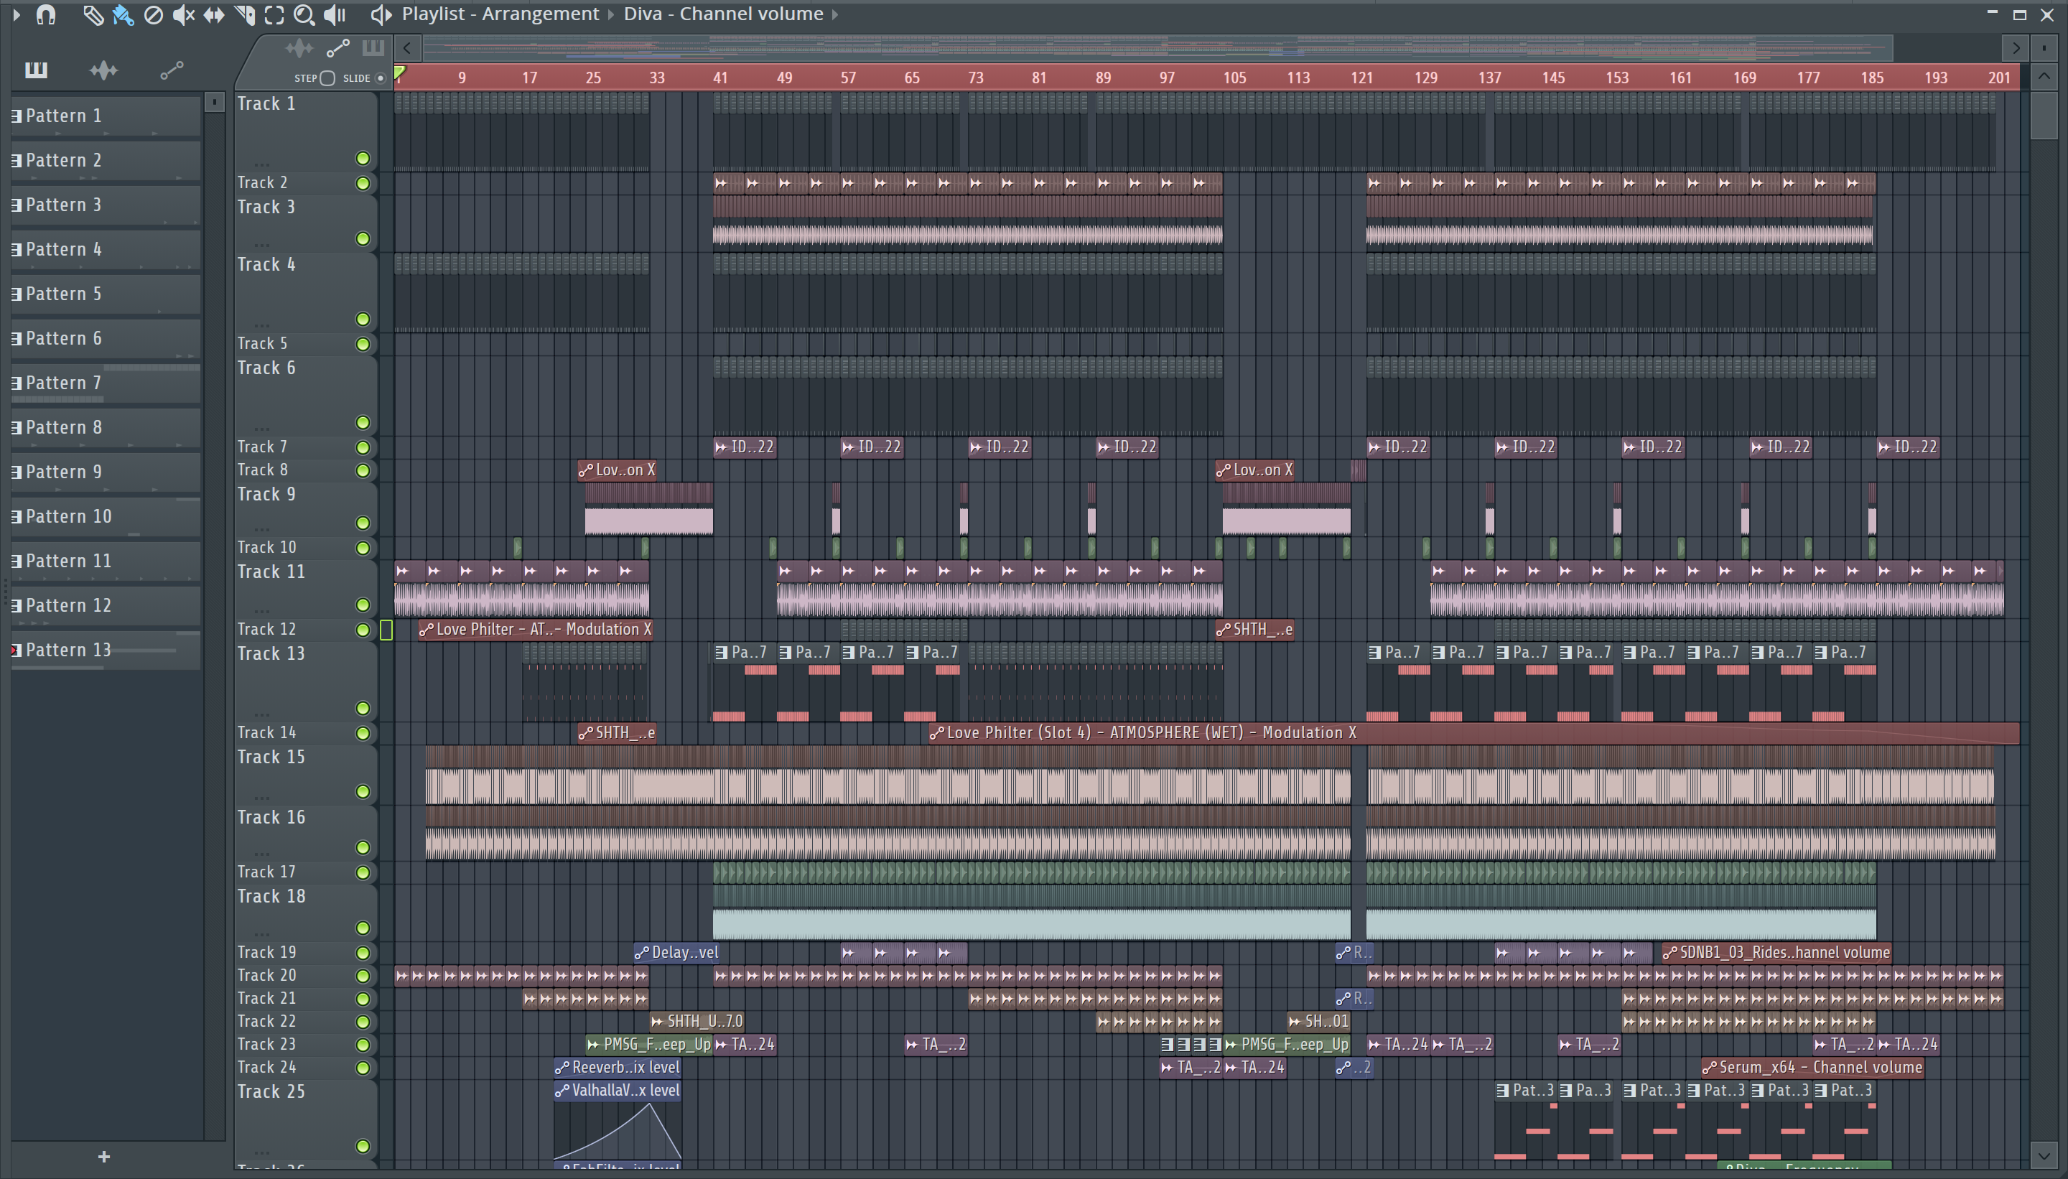The width and height of the screenshot is (2068, 1179).
Task: Mute Track 15 using its green LED
Action: point(363,791)
